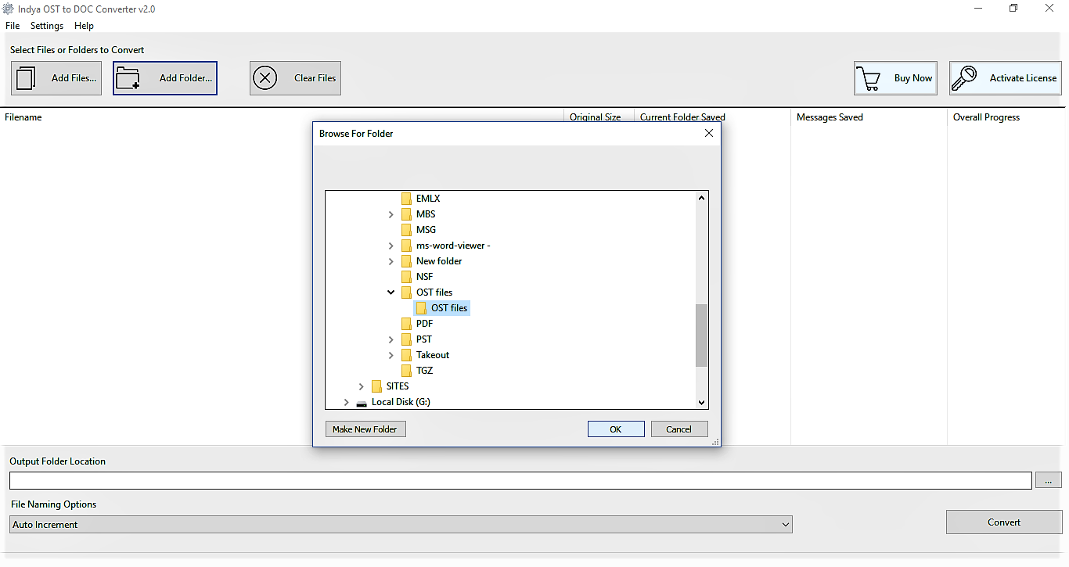This screenshot has height=567, width=1069.
Task: Select the highlighted OST files subfolder name
Action: point(449,308)
